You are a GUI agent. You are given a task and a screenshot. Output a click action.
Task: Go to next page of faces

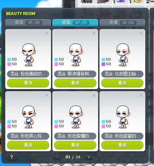89,157
